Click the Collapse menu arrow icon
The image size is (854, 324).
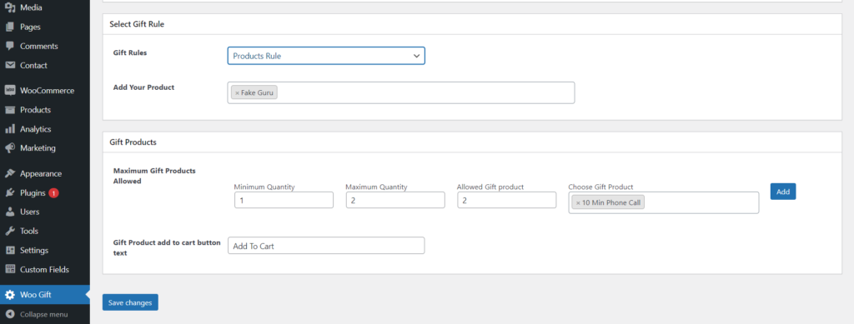click(10, 314)
